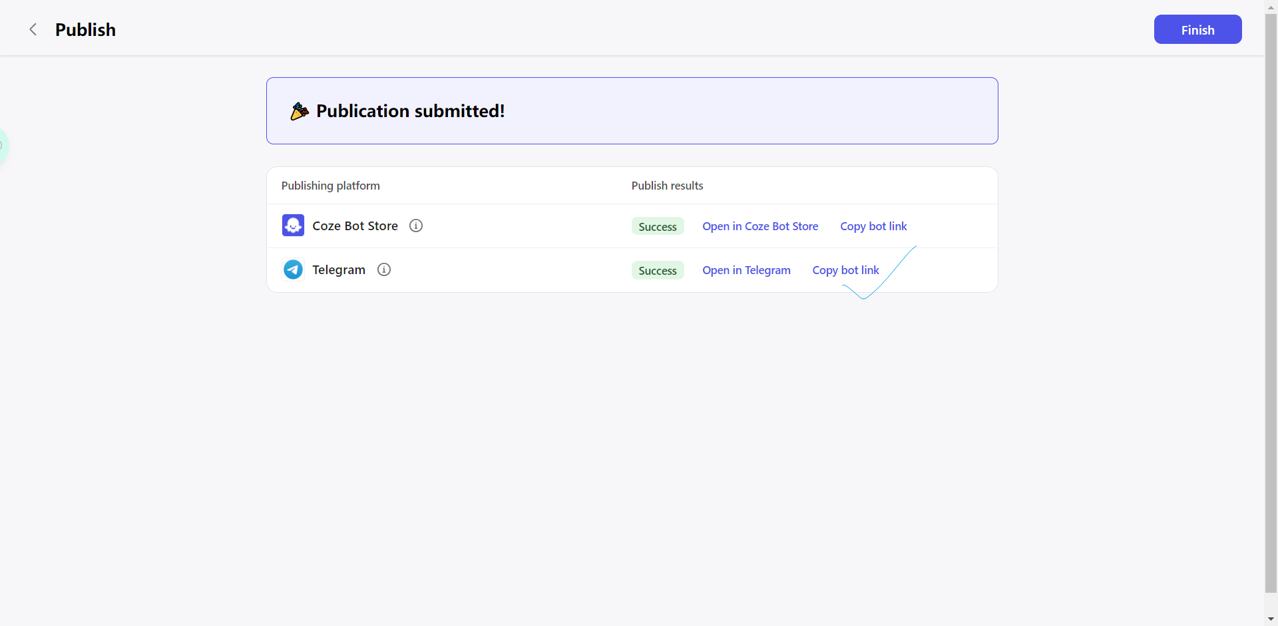Click the vertical scrollbar thumb
Viewport: 1278px width, 626px height.
tap(1271, 299)
